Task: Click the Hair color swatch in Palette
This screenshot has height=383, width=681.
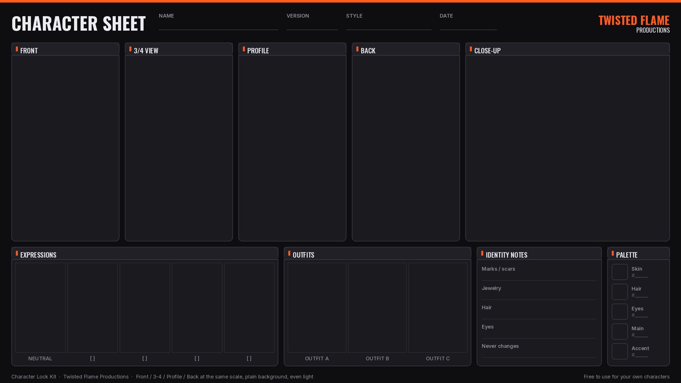Action: [x=620, y=292]
